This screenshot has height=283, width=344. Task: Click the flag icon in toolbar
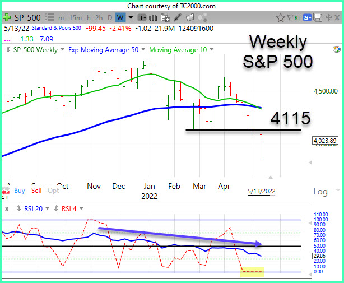(x=290, y=17)
